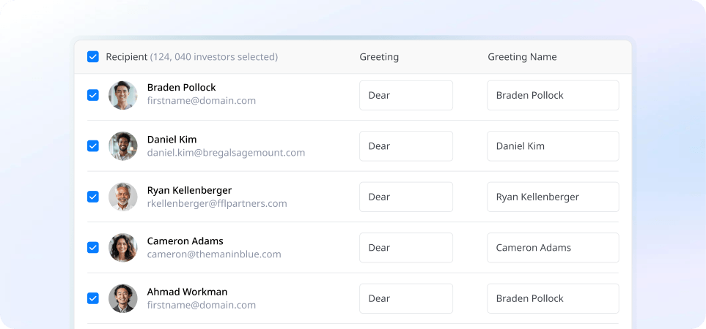Uncheck Ahmad Workman's checkbox
Screen dimensions: 706x329
93,298
